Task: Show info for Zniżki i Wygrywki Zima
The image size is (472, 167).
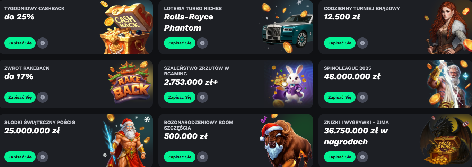Action: 362,157
